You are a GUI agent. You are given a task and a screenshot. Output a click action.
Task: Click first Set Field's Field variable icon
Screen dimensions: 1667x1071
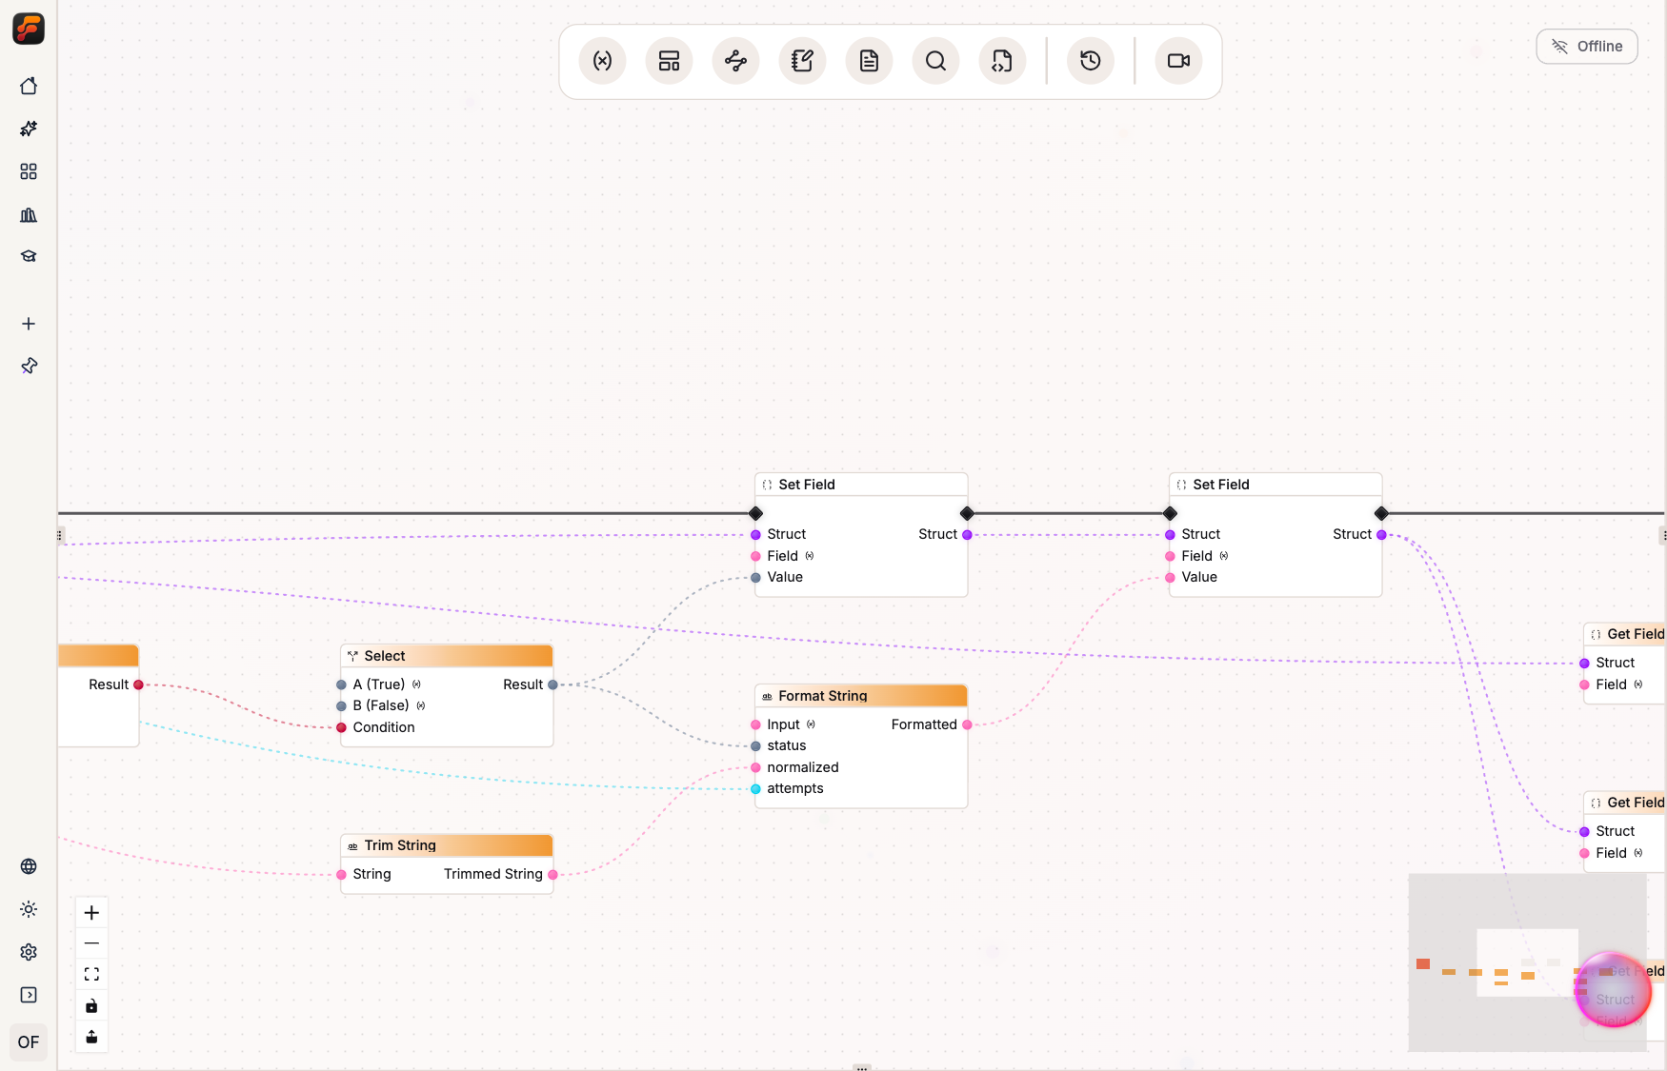[x=810, y=556]
